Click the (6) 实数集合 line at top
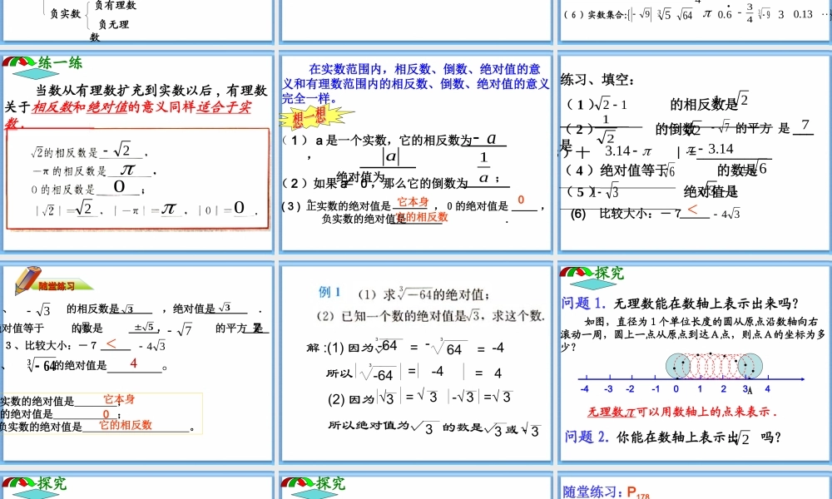 coord(697,14)
